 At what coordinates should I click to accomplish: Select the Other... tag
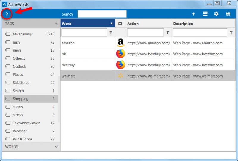31,58
